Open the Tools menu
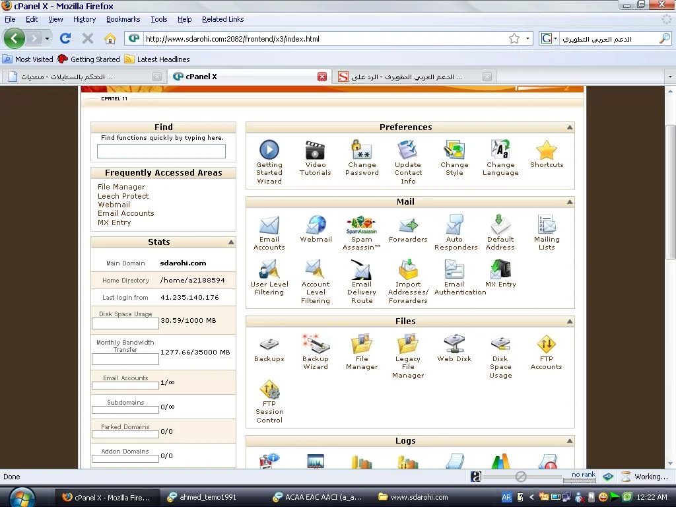This screenshot has height=507, width=676. 158,19
